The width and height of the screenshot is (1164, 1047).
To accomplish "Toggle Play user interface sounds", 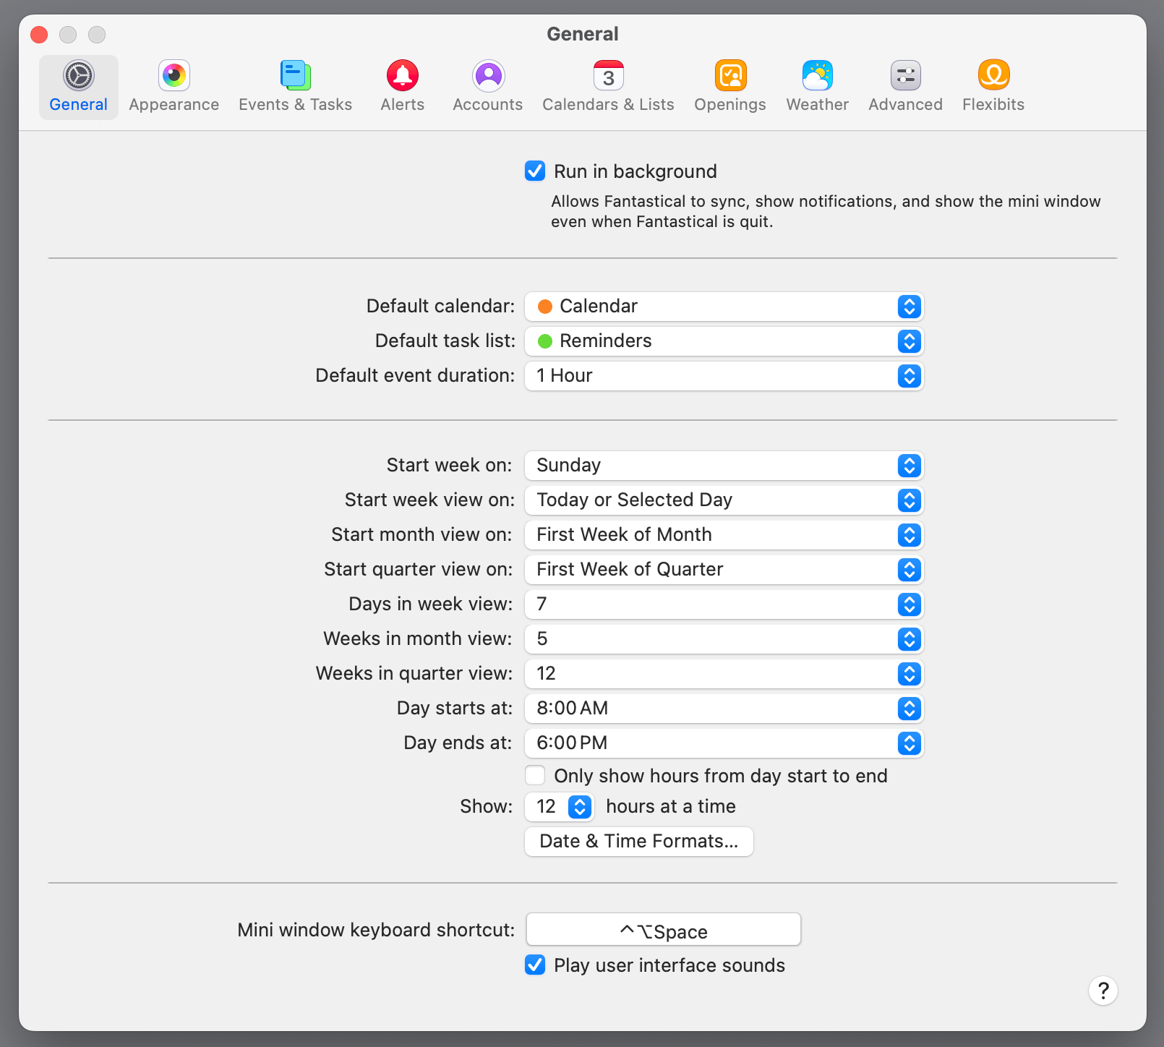I will (535, 965).
